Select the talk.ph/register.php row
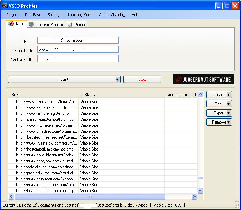The image size is (241, 210). pyautogui.click(x=103, y=113)
